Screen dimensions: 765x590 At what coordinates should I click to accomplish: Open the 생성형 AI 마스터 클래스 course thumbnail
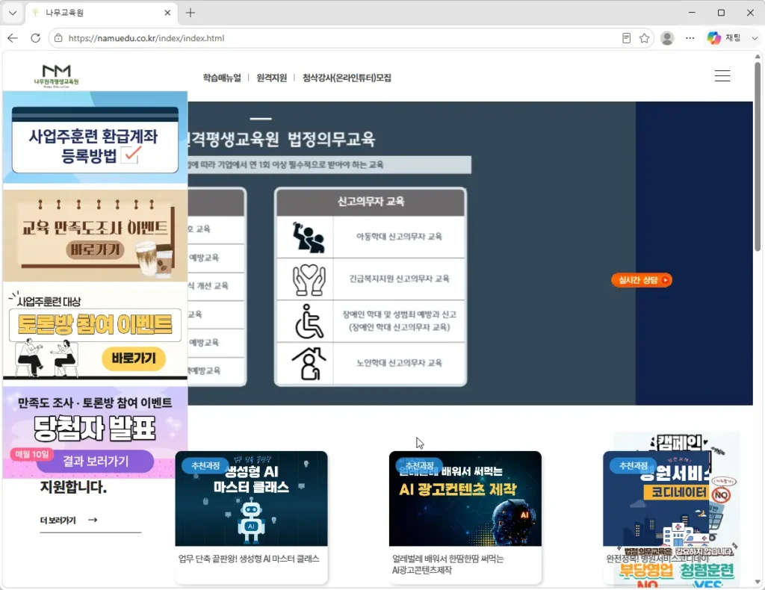(x=251, y=498)
